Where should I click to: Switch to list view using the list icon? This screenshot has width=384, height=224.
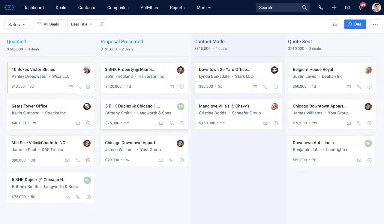pos(335,24)
